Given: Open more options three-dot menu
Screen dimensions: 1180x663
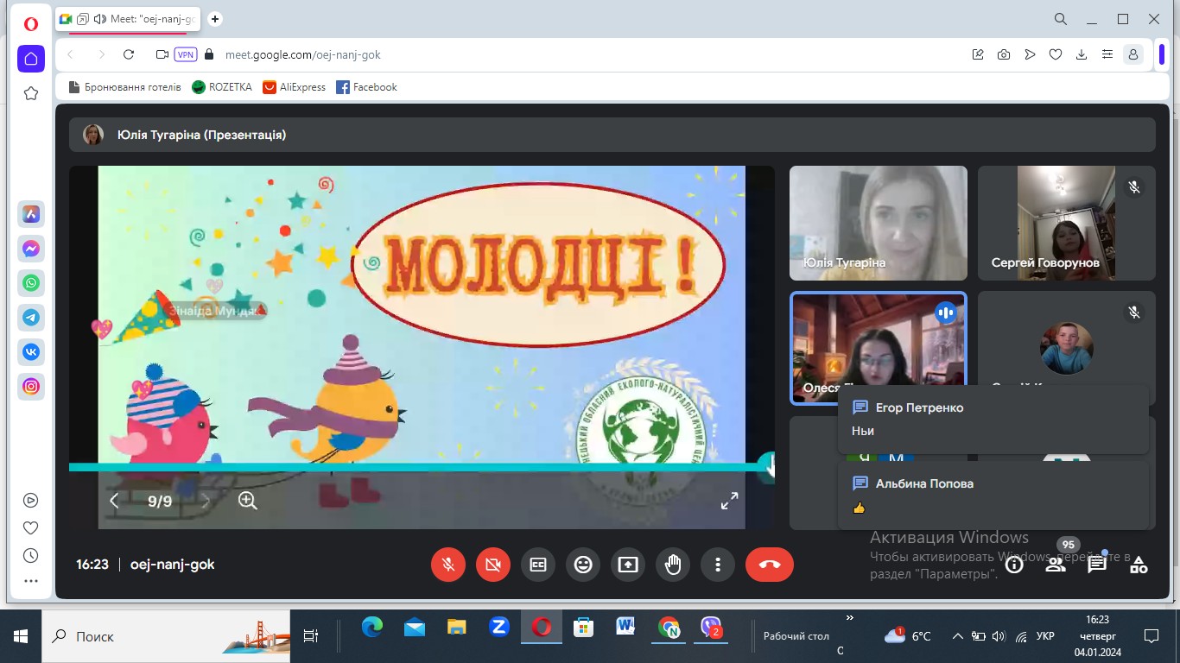Looking at the screenshot, I should pyautogui.click(x=718, y=565).
